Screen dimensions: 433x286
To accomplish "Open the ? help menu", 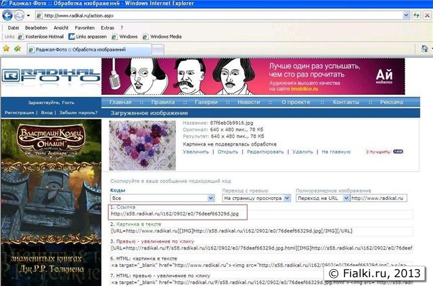I will (122, 28).
